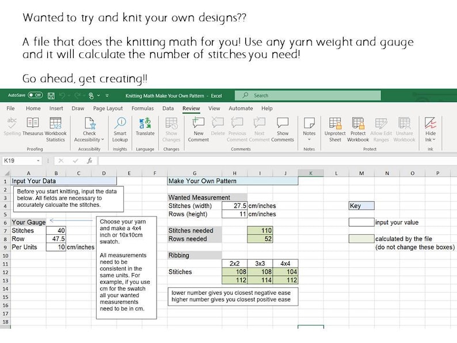
Task: Select the Row gauge cell 47.5
Action: [56, 239]
